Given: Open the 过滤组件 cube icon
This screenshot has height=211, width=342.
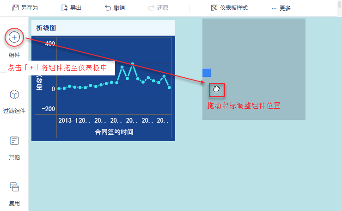Looking at the screenshot, I should tap(14, 94).
